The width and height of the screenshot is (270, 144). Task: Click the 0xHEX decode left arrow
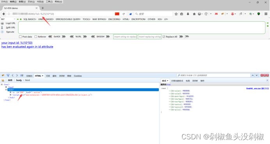(50, 36)
